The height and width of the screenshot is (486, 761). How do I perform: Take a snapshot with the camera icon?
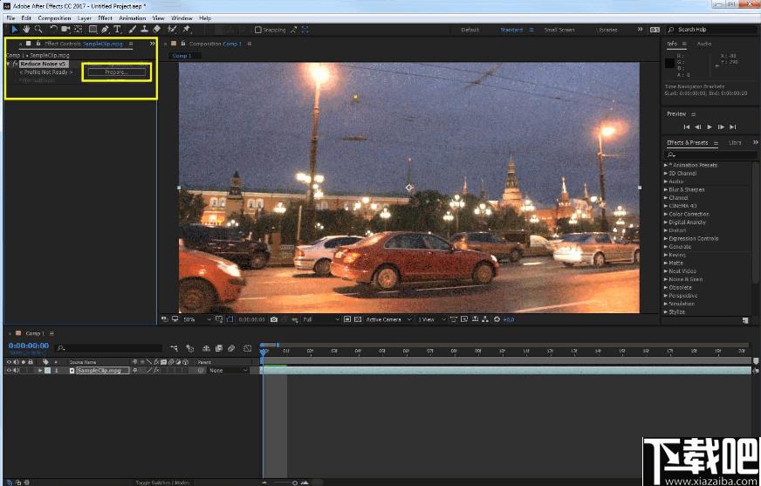(274, 319)
